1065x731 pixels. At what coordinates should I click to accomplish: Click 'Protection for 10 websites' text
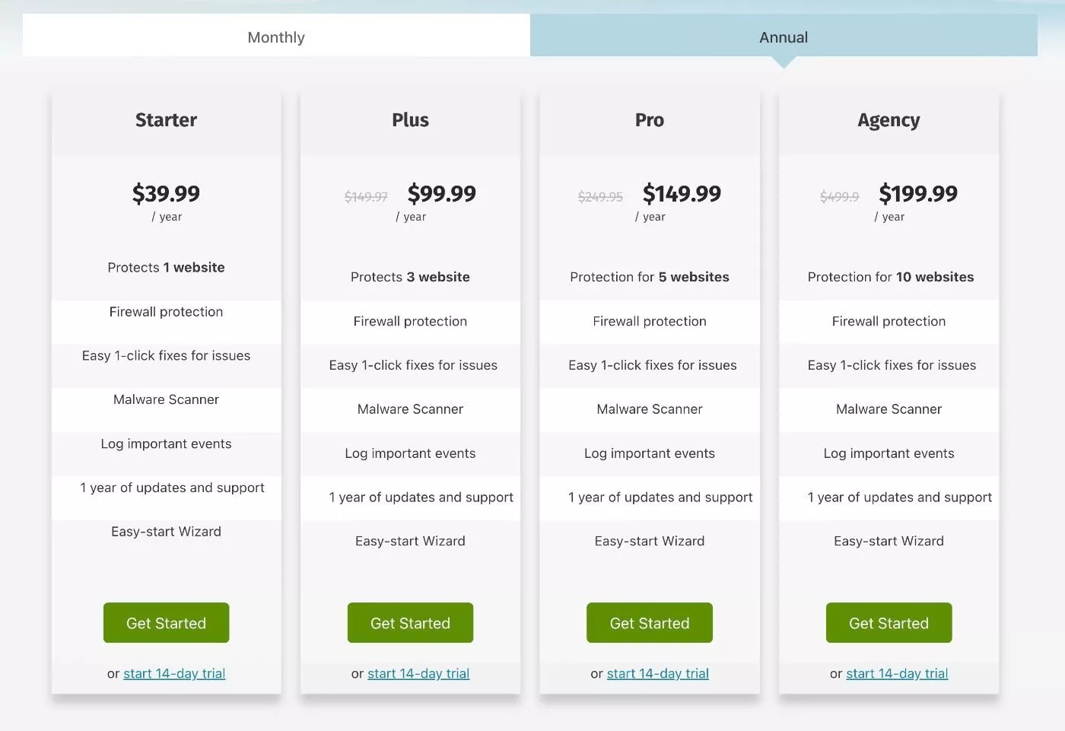[891, 277]
